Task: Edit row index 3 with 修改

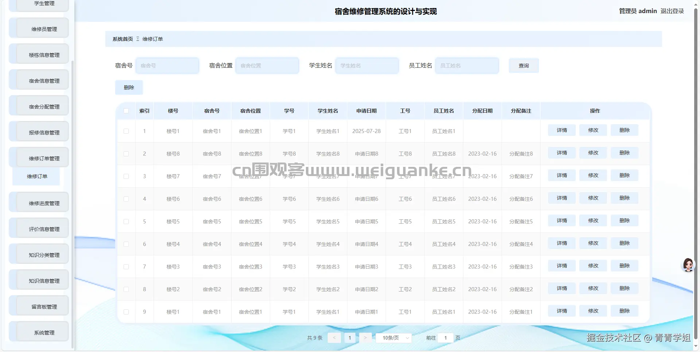Action: (x=593, y=175)
